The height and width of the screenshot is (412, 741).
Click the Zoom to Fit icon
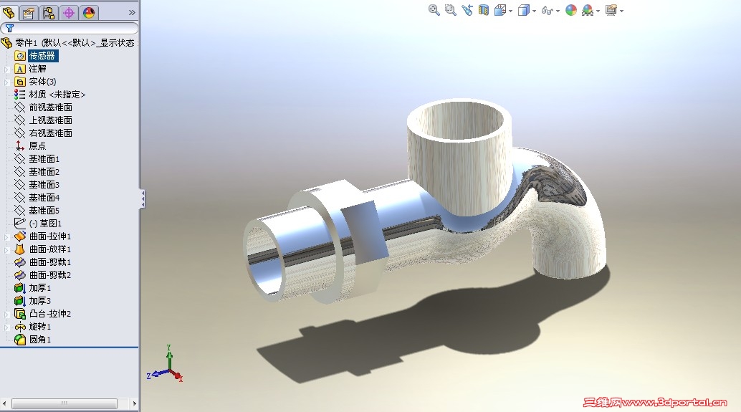coord(434,10)
